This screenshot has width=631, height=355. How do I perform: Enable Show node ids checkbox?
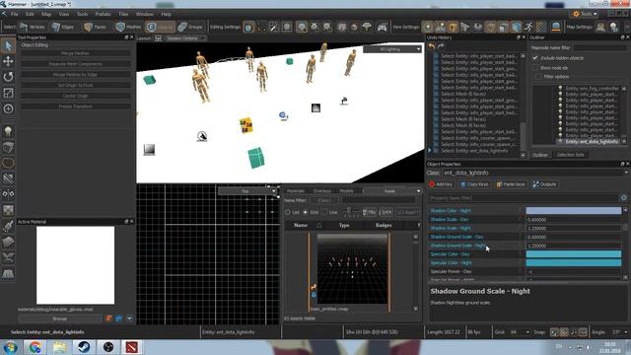(x=535, y=68)
